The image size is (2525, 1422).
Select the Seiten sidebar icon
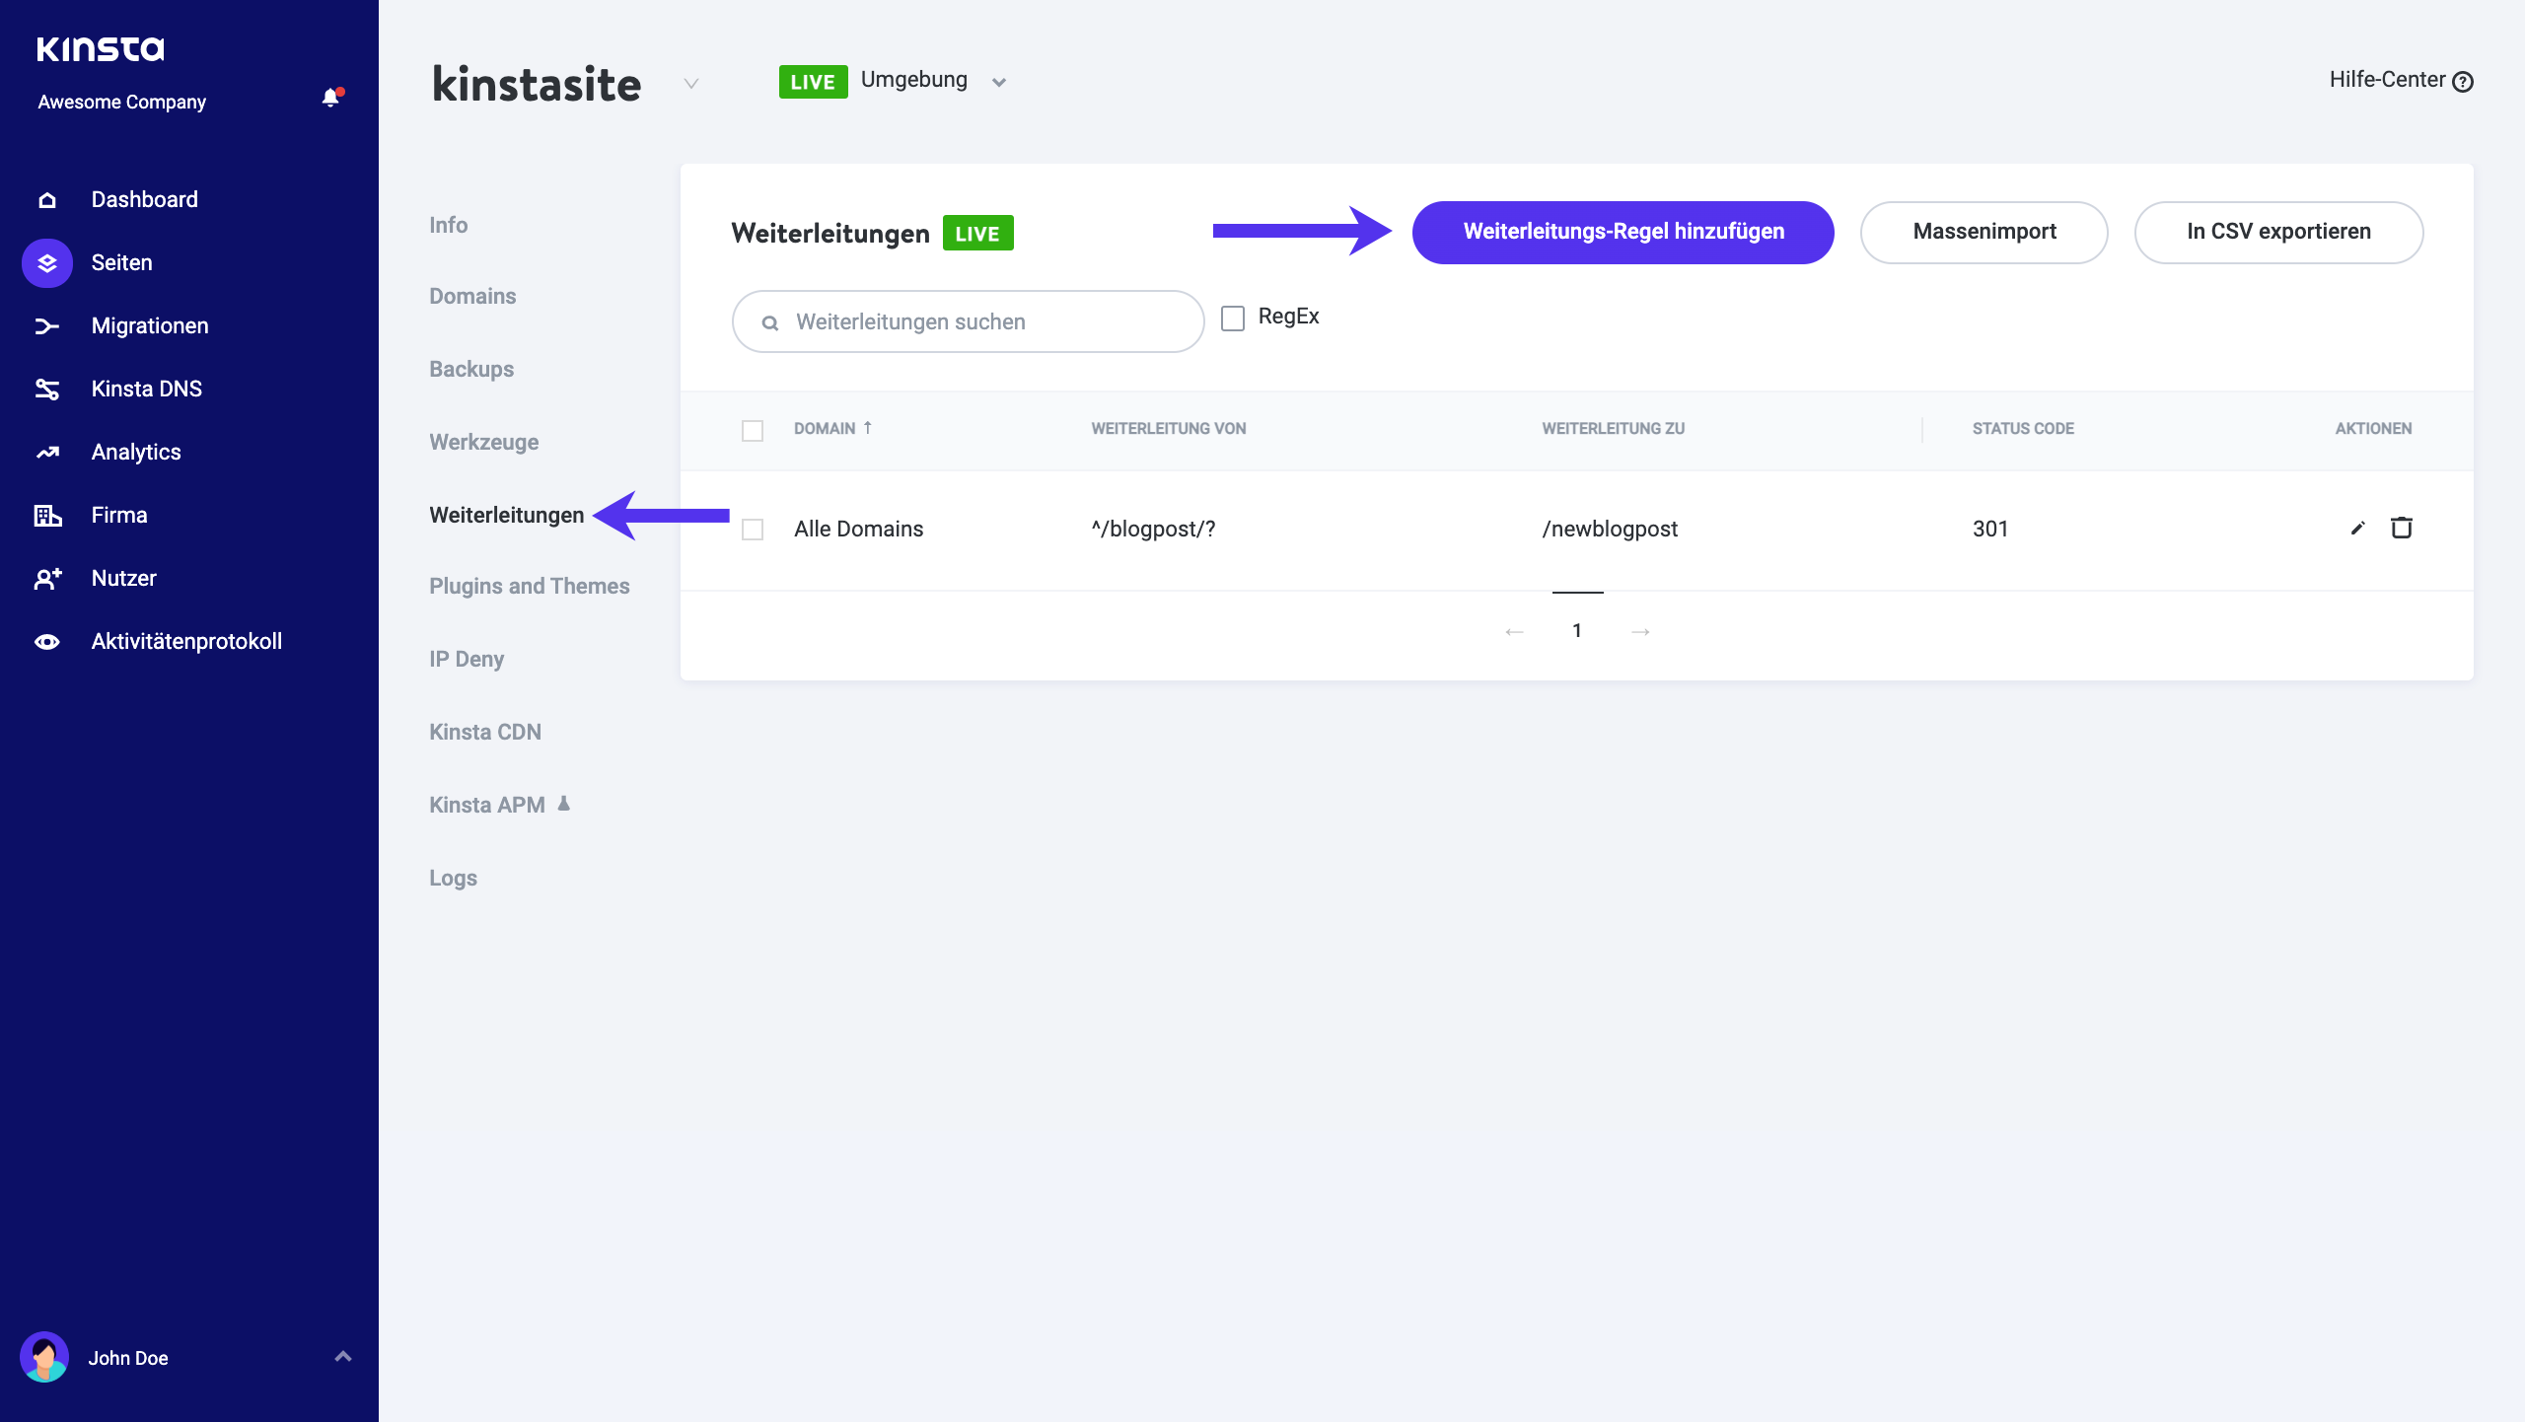tap(46, 262)
